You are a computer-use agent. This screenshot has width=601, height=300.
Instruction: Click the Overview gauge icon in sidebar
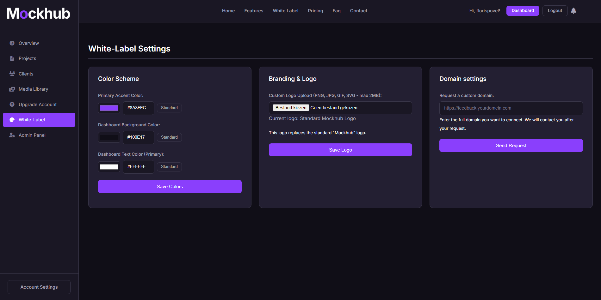click(x=12, y=43)
